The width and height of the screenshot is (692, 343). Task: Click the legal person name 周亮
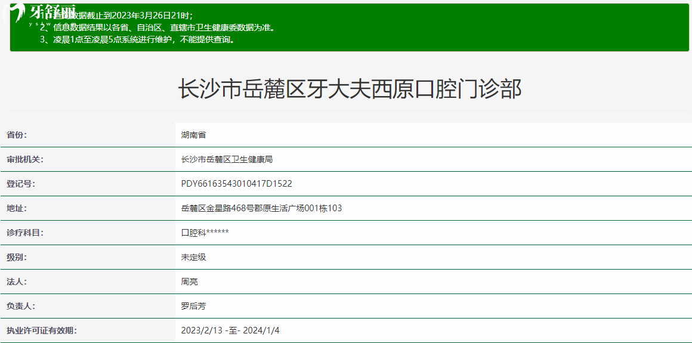pos(189,281)
